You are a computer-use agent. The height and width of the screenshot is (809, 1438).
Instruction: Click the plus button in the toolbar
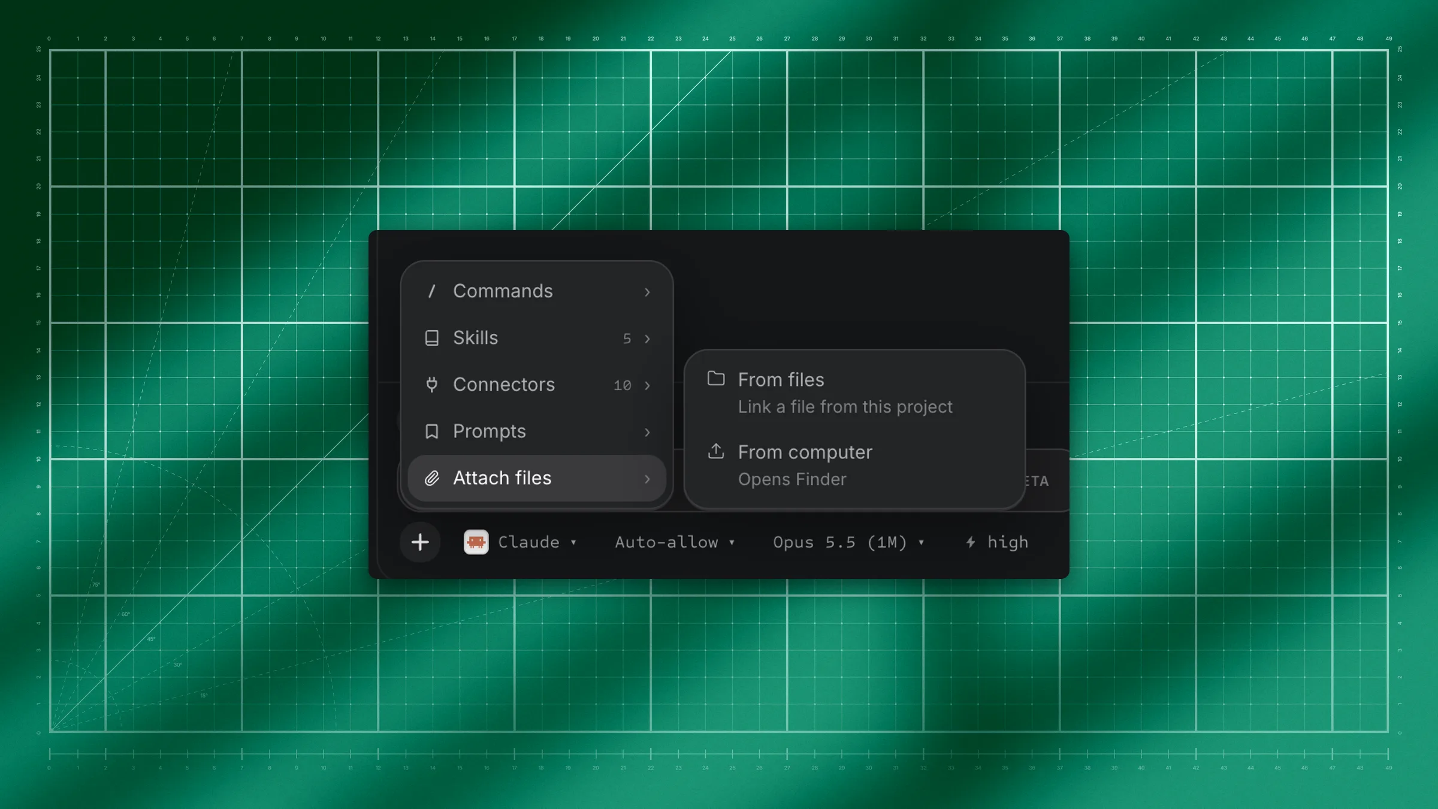[x=420, y=542]
